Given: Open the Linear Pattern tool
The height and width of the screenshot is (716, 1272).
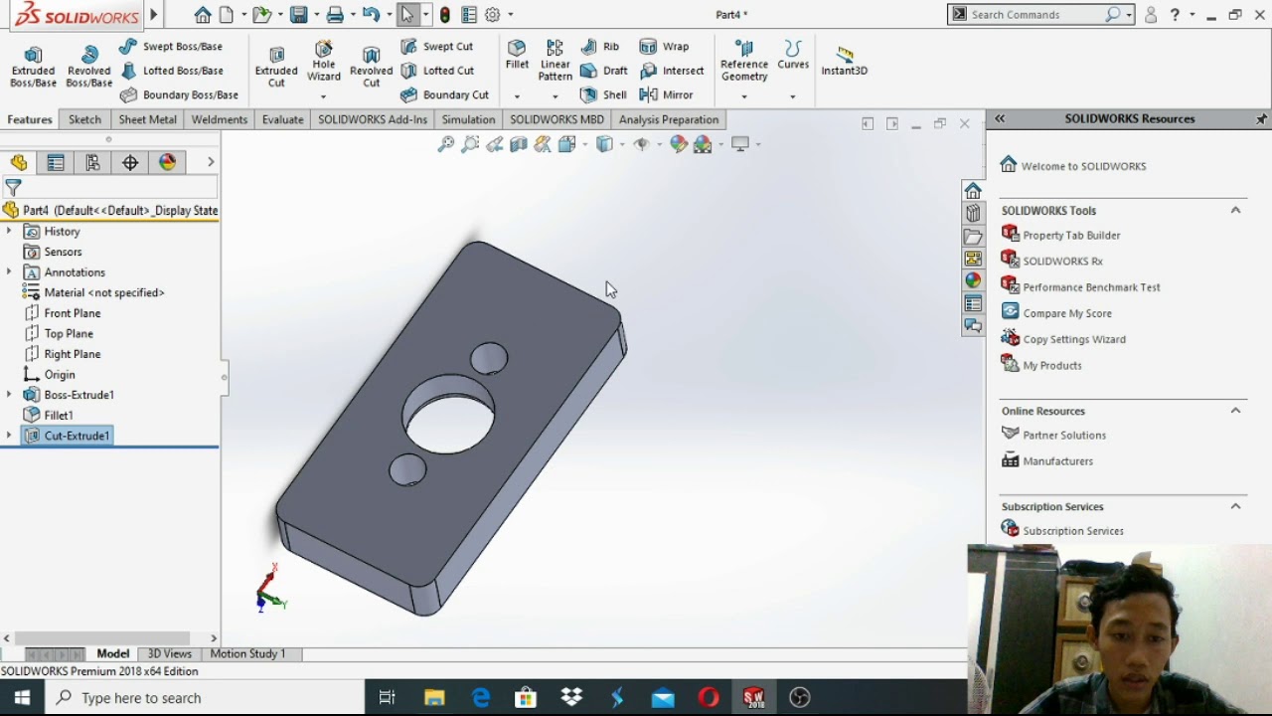Looking at the screenshot, I should point(555,62).
